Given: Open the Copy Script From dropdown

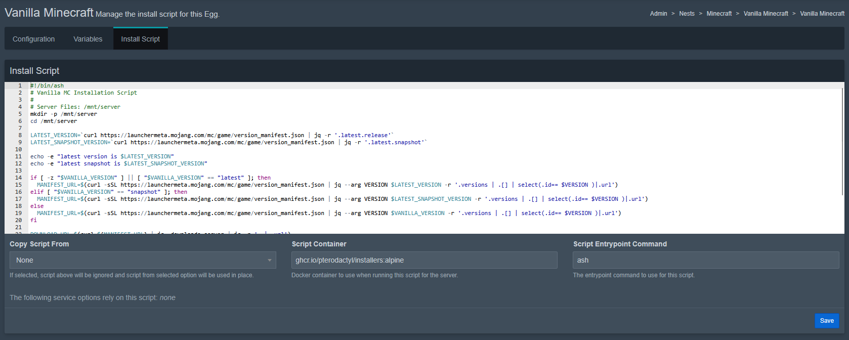Looking at the screenshot, I should pos(143,260).
